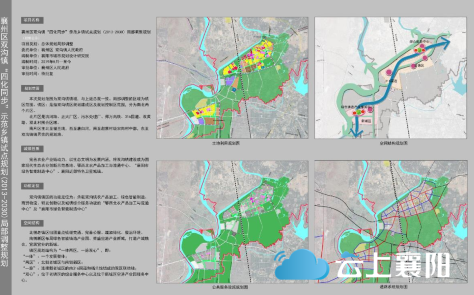The image size is (474, 295).
Task: Click the paragraph starting 双沟镇镇区的功能定位为
Action: [86, 203]
